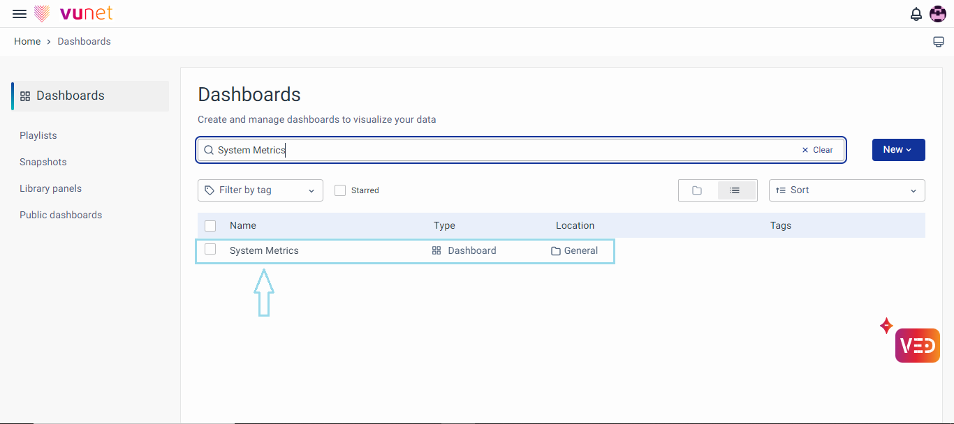Navigate to Library panels
The image size is (954, 424).
50,188
